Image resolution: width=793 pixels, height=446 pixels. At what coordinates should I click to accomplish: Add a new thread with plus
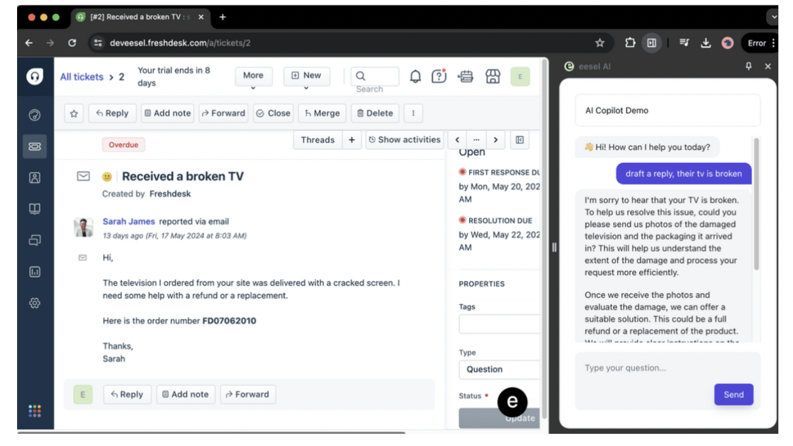click(x=351, y=140)
